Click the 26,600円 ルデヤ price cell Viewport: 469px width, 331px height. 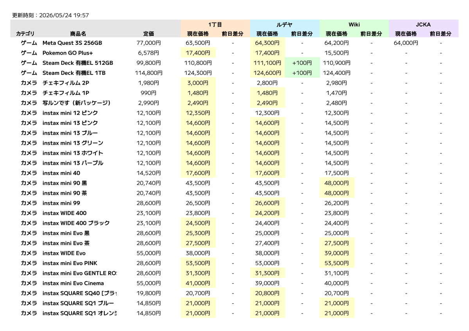(x=267, y=203)
